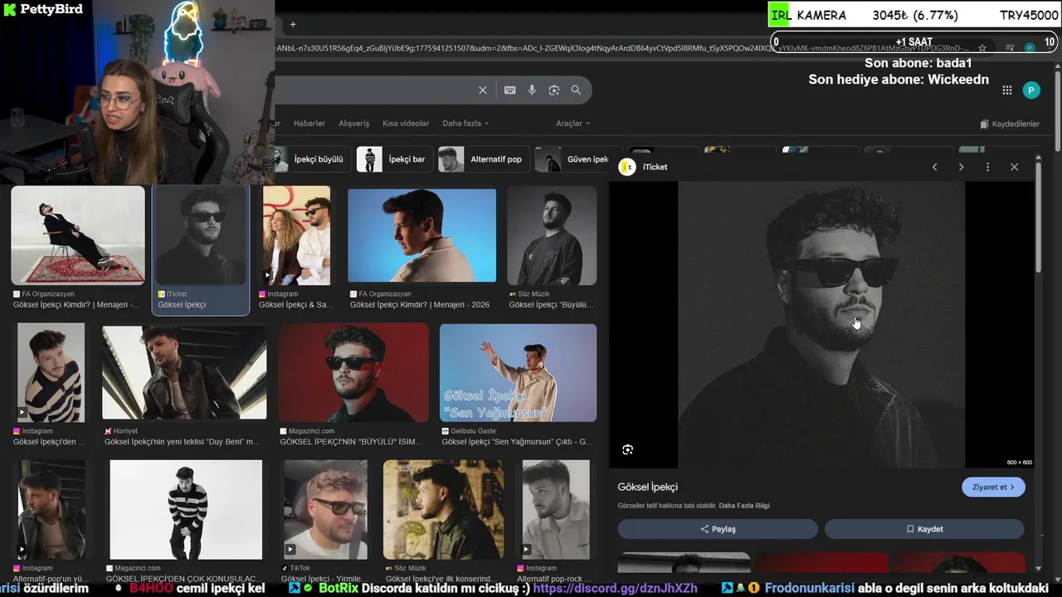Open the Göksel İpekçi & Sa... Instagram thumbnail
Viewport: 1062px width, 597px height.
[296, 235]
